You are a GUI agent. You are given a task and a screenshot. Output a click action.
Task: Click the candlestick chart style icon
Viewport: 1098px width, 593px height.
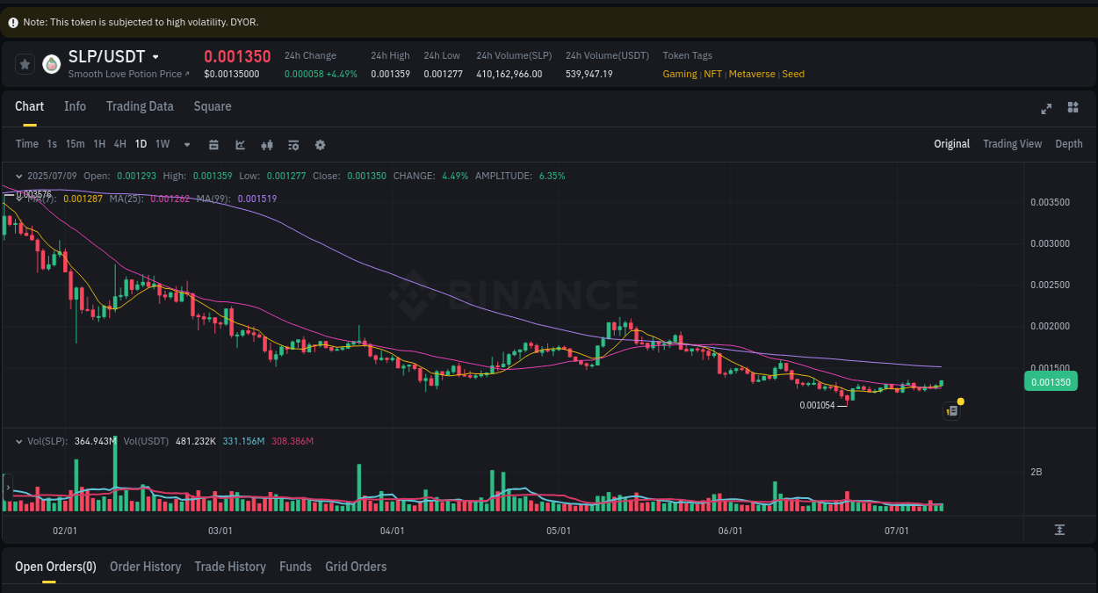[x=267, y=144]
